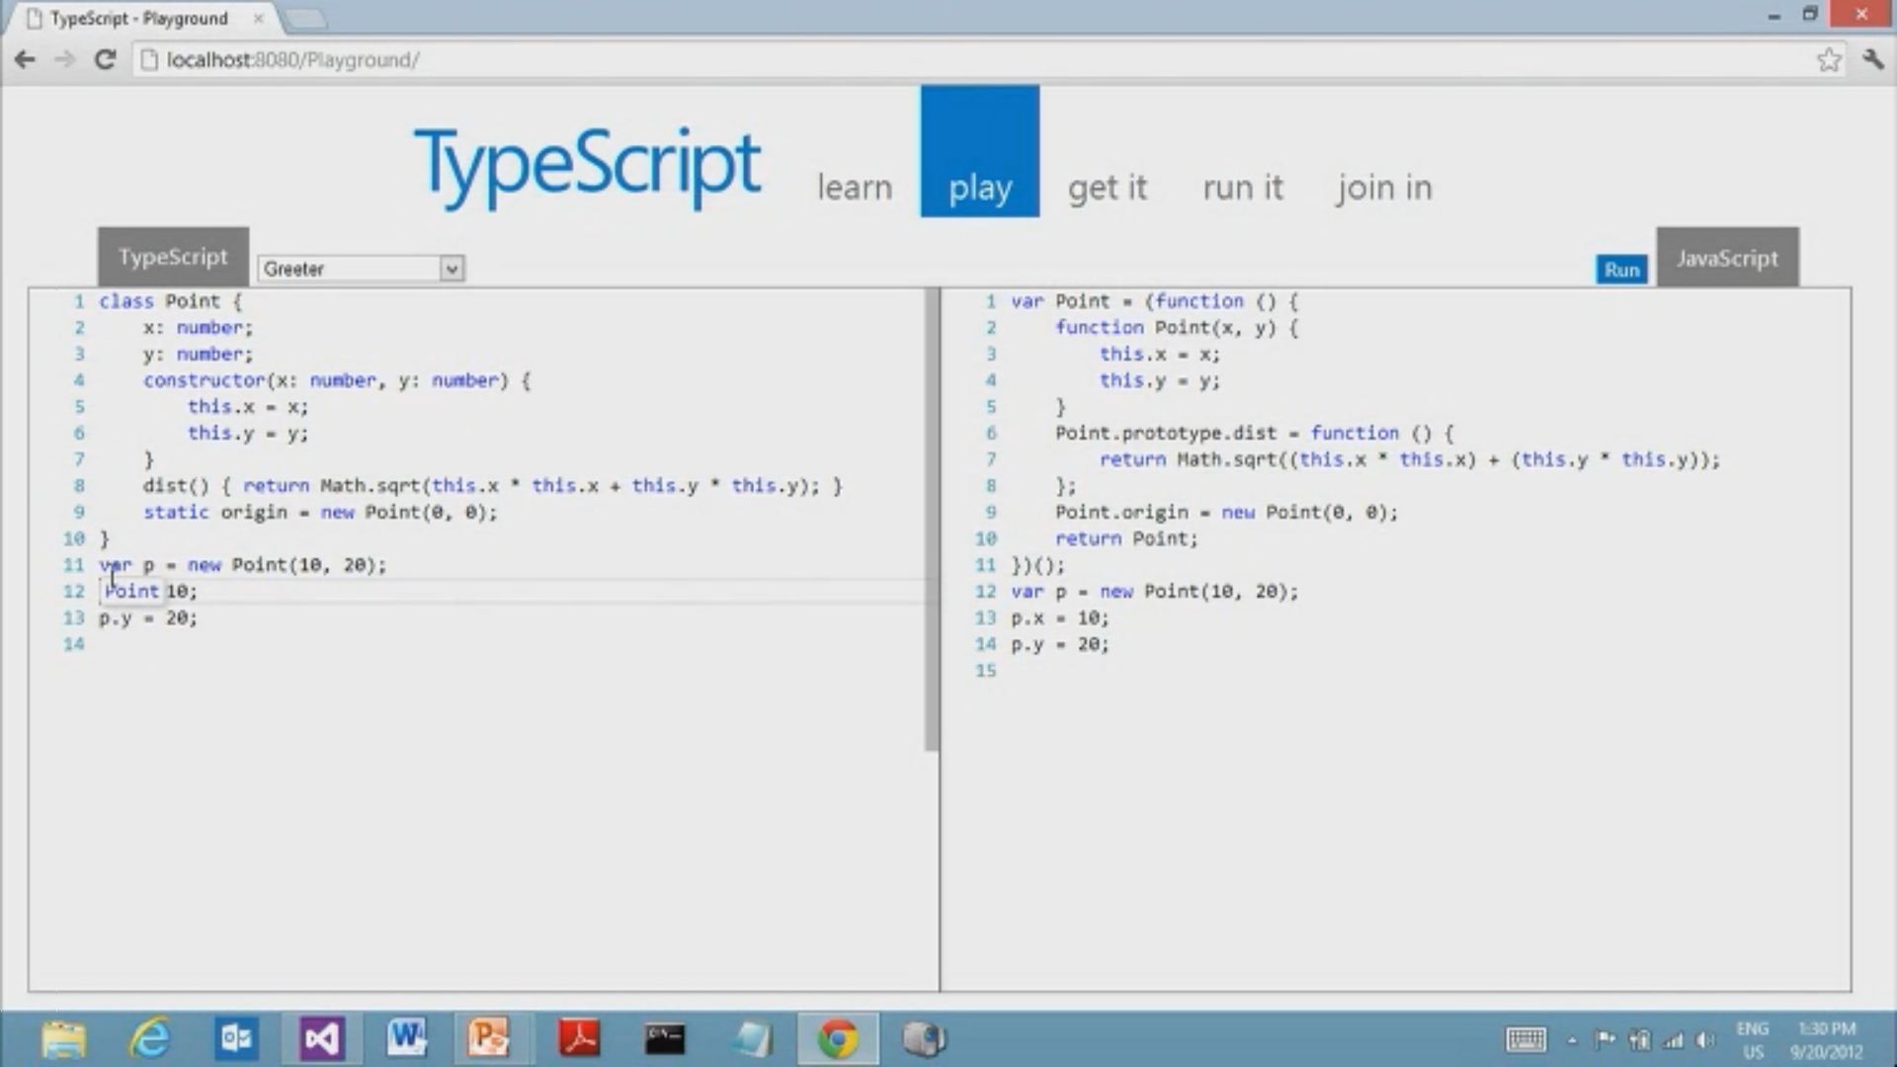Screen dimensions: 1897x1067
Task: Open Action Center flag icon
Action: click(1605, 1039)
